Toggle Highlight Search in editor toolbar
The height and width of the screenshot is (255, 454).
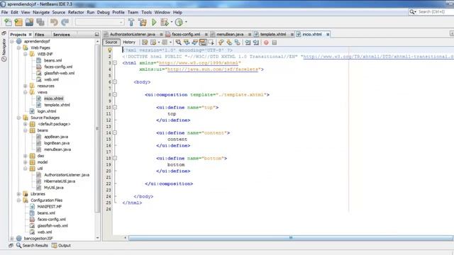click(203, 42)
